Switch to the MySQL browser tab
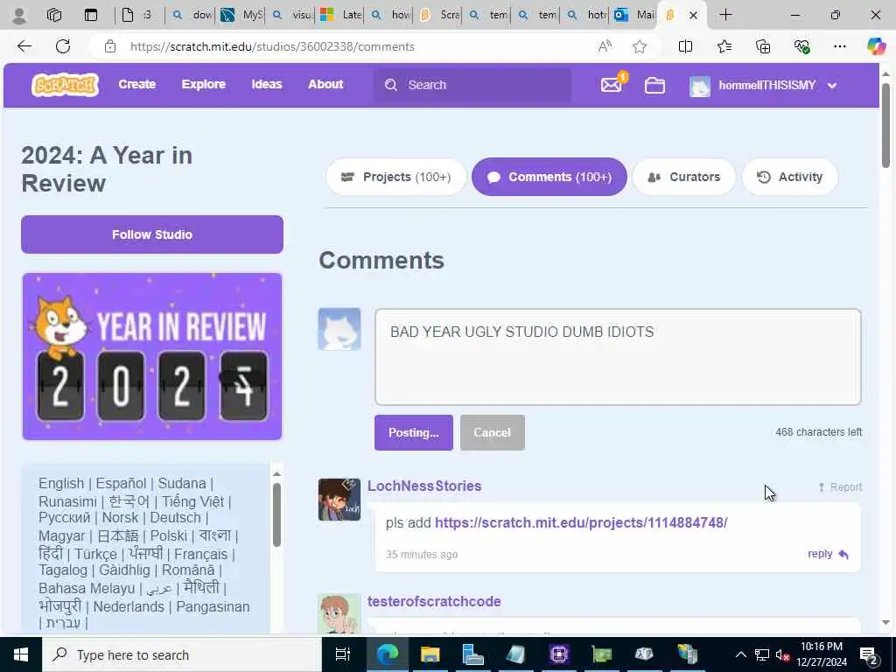The width and height of the screenshot is (896, 672). [241, 15]
